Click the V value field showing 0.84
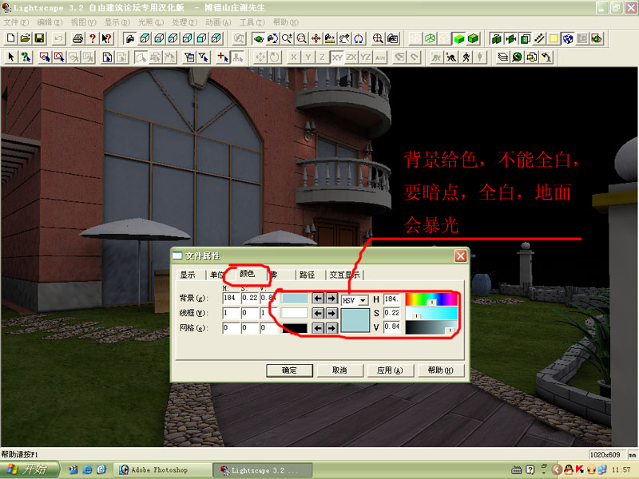639x479 pixels. tap(391, 327)
